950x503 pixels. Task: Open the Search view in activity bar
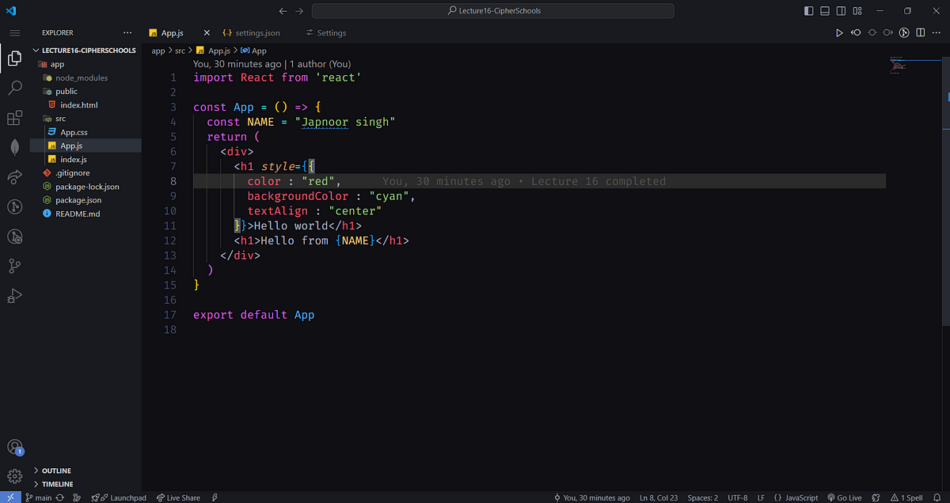14,88
